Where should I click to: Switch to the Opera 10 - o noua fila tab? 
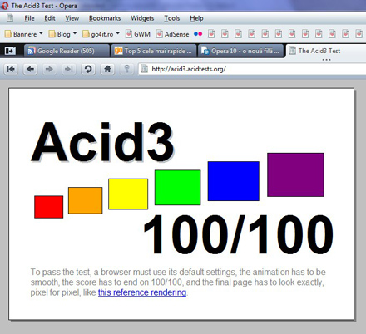click(240, 51)
